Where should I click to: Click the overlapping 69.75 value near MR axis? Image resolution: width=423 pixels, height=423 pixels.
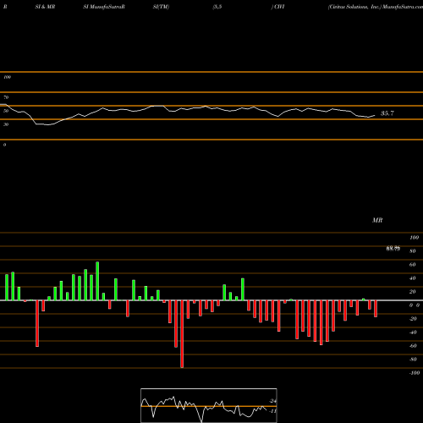pos(393,249)
